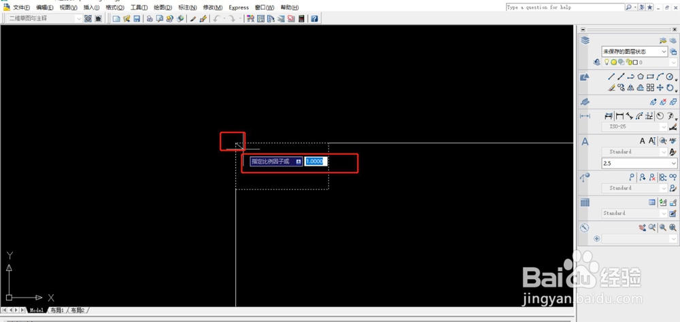Viewport: 680px width, 322px height.
Task: Expand the multileader style Standard dropdown
Action: 664,188
